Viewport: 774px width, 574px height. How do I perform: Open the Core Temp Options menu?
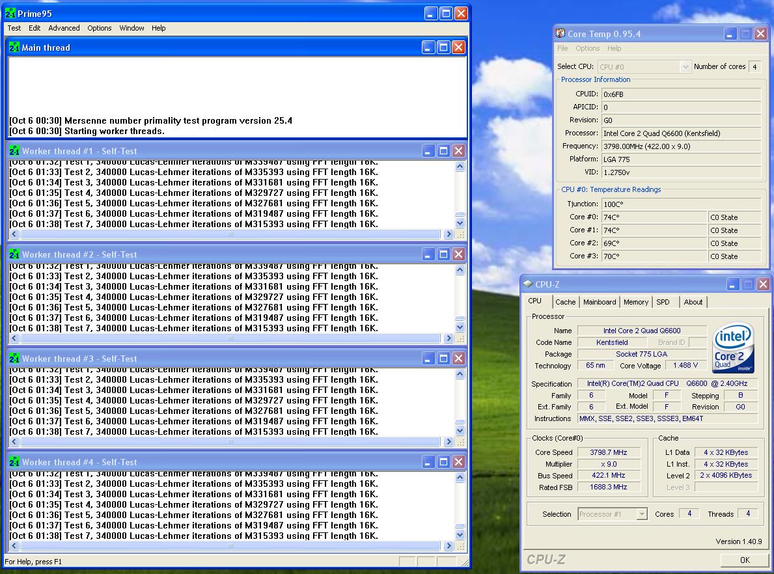587,48
